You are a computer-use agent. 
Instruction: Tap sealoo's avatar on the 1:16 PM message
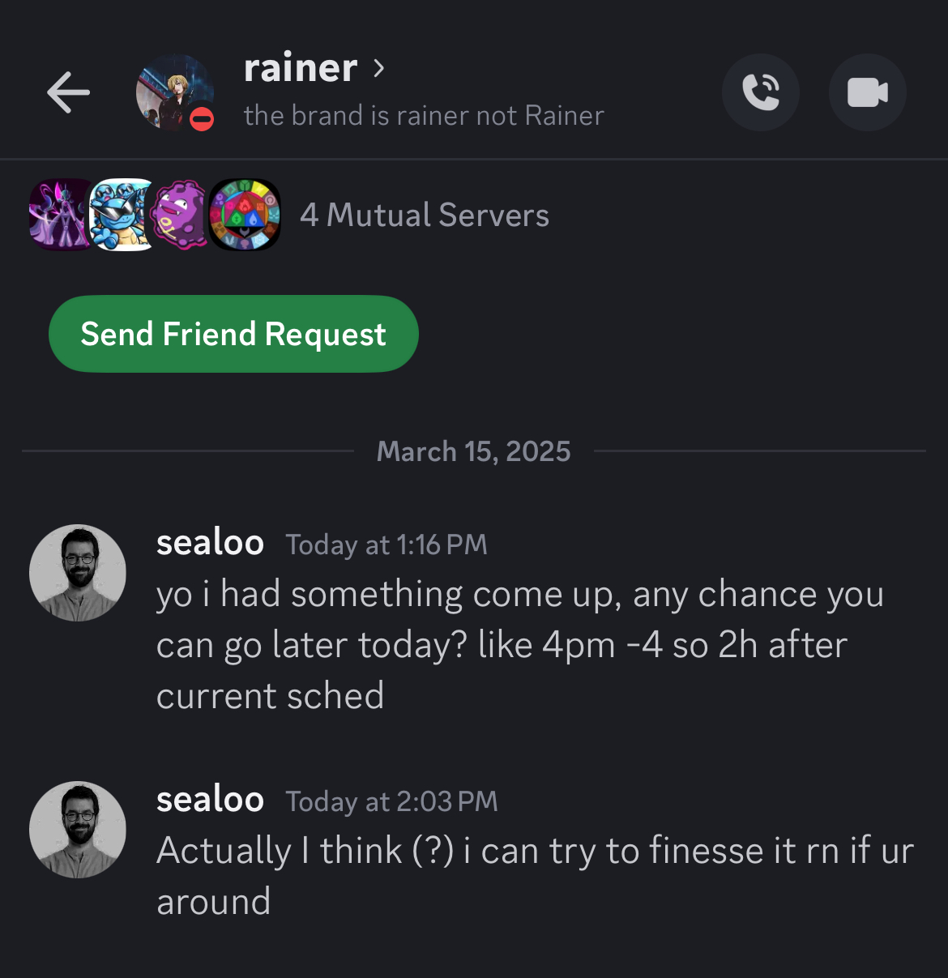(78, 573)
